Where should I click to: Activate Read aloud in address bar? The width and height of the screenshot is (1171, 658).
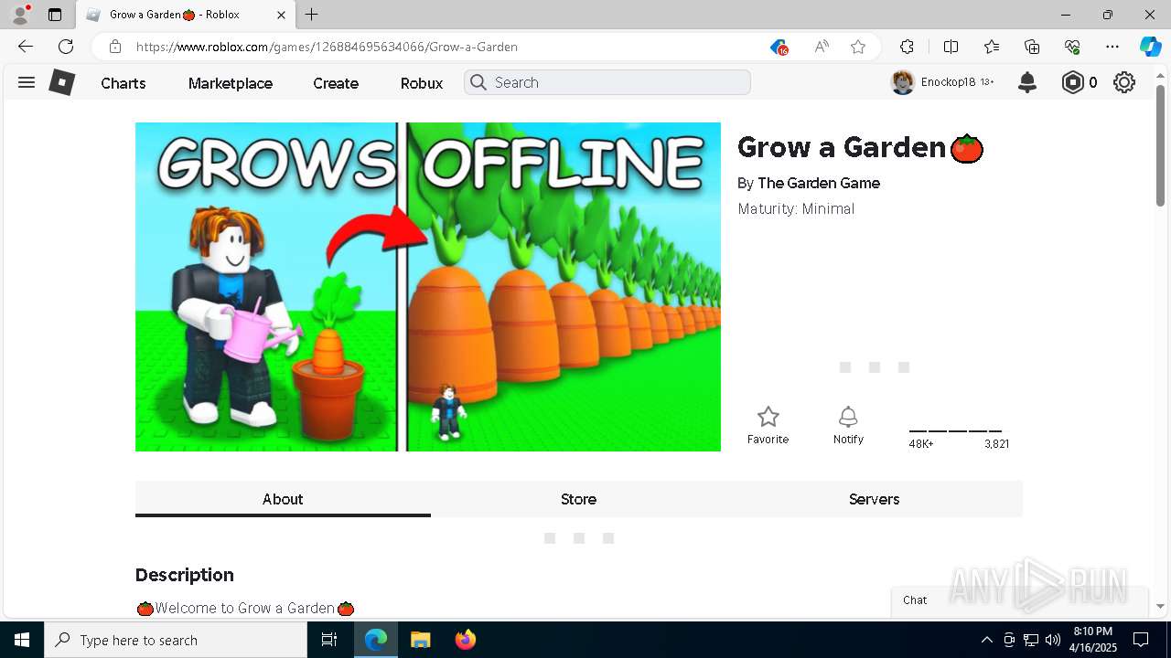pos(822,47)
